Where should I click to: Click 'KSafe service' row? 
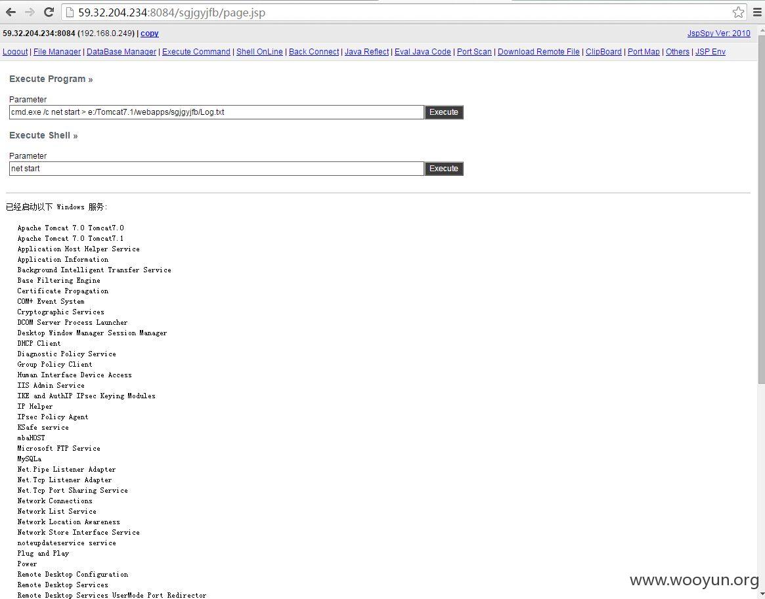[43, 428]
